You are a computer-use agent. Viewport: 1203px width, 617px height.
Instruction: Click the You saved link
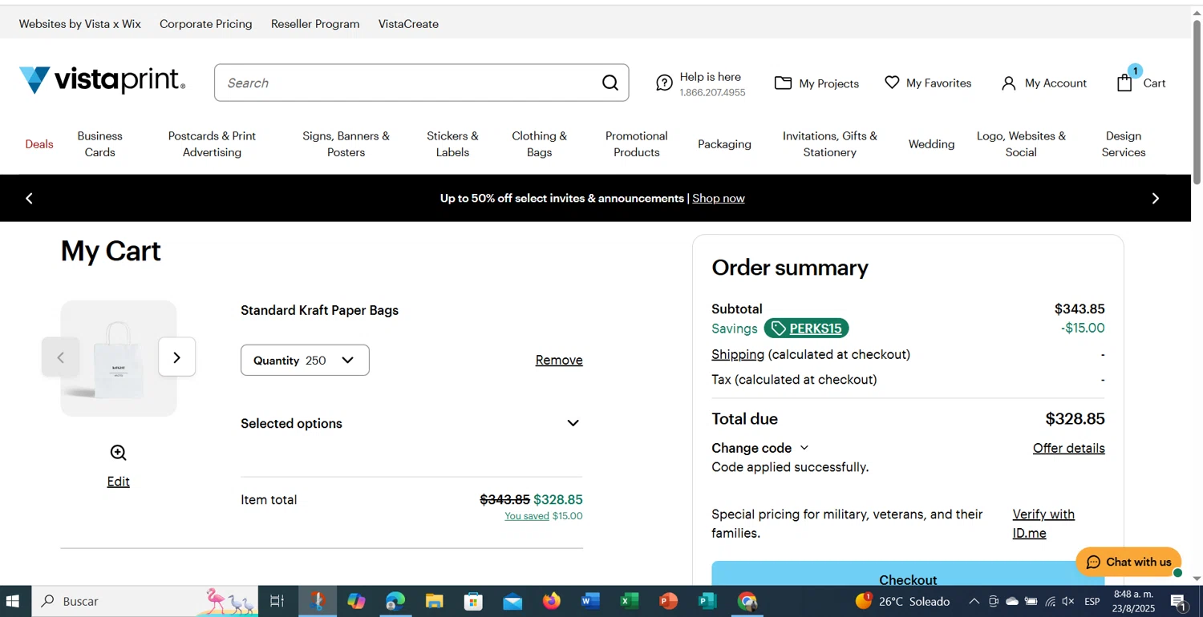point(527,516)
